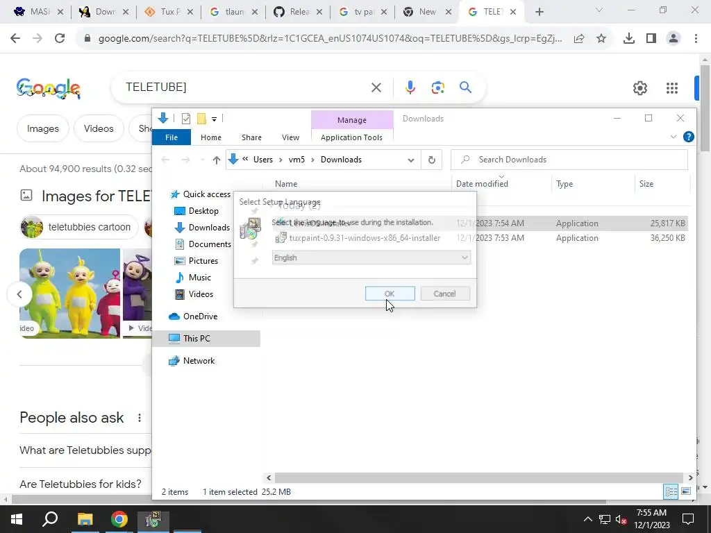Refresh the Downloads folder
Screen dimensions: 711x533
pyautogui.click(x=432, y=160)
